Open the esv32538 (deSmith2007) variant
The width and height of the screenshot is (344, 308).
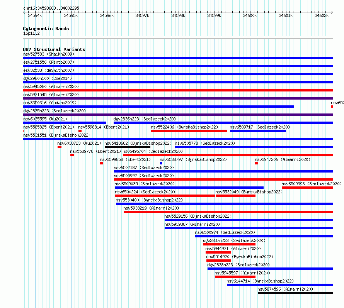(178, 74)
